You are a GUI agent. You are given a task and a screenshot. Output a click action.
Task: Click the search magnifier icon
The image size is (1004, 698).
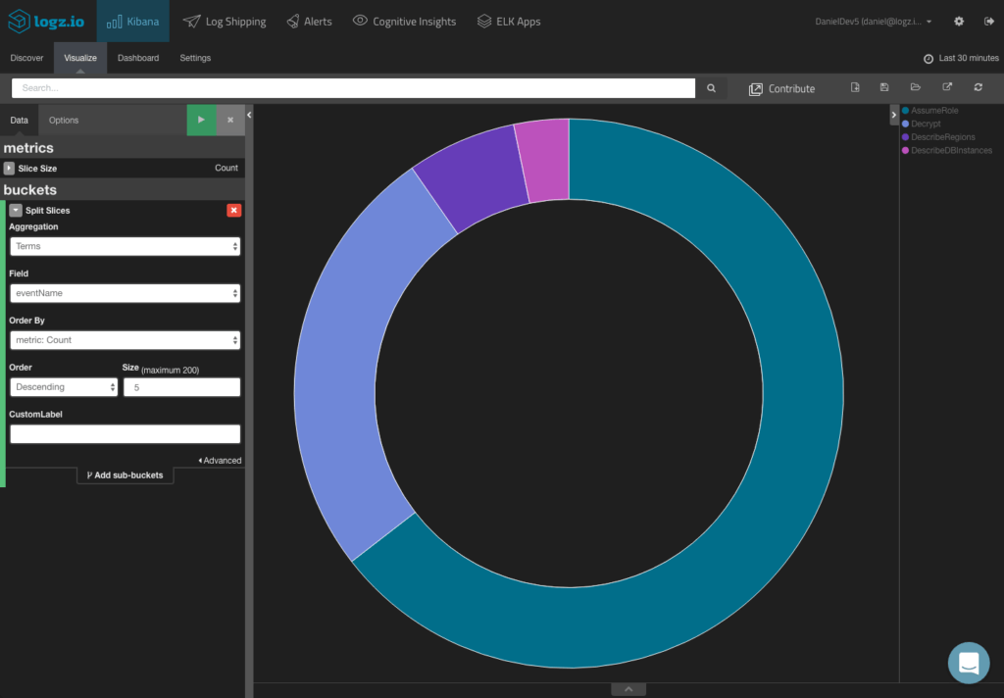tap(712, 87)
